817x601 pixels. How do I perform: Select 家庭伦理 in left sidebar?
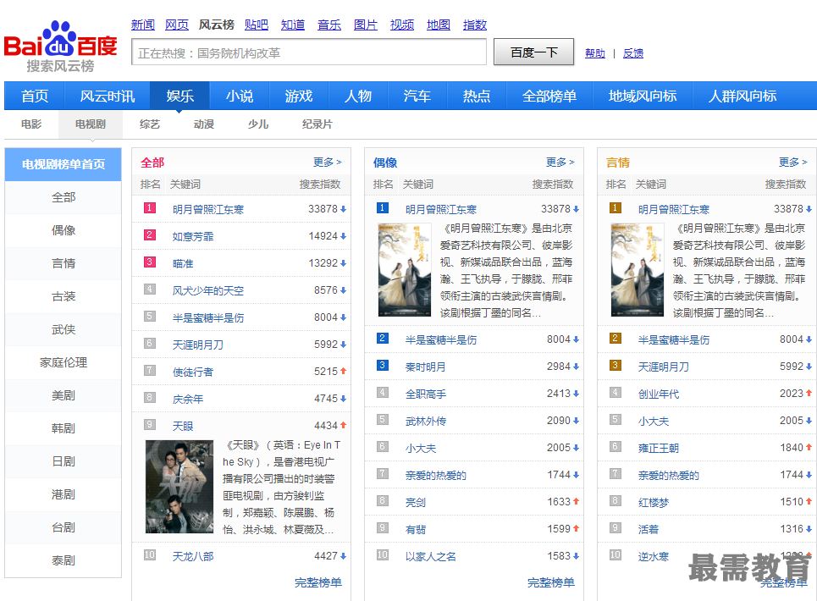(63, 362)
